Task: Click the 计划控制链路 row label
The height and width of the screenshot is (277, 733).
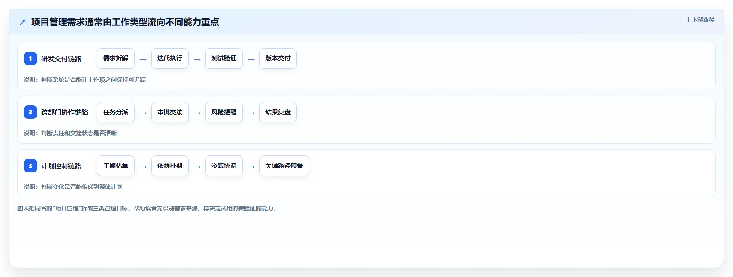Action: pos(61,166)
